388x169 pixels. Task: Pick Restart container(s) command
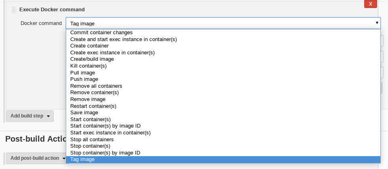(223, 106)
